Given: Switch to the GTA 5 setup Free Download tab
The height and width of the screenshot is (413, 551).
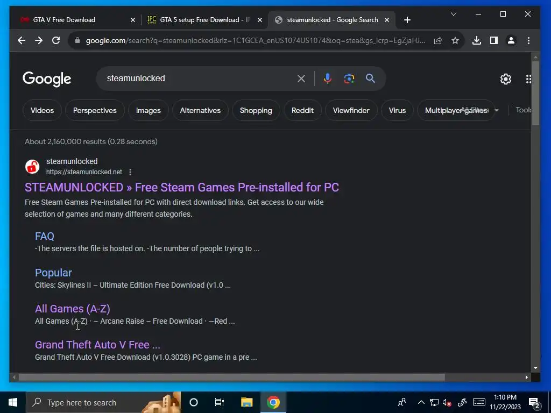Looking at the screenshot, I should coord(204,20).
